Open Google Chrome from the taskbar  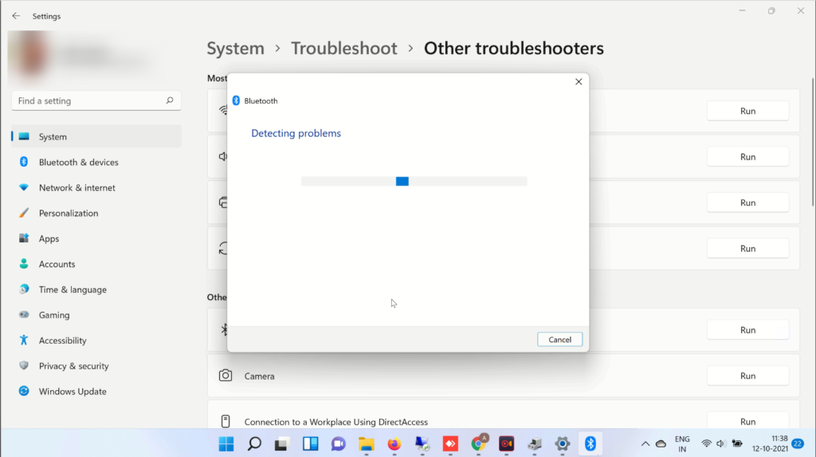(479, 443)
